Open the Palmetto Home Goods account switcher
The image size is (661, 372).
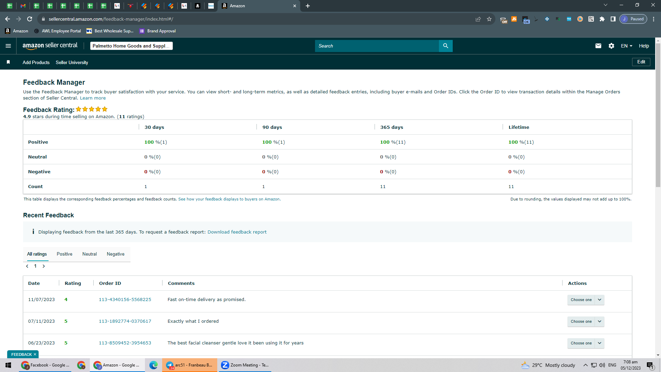click(131, 46)
